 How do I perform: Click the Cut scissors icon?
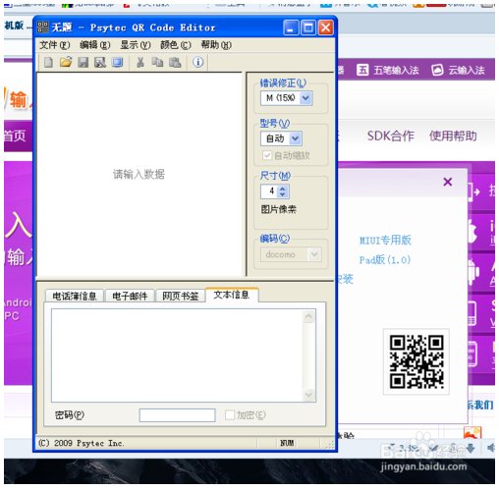(140, 62)
